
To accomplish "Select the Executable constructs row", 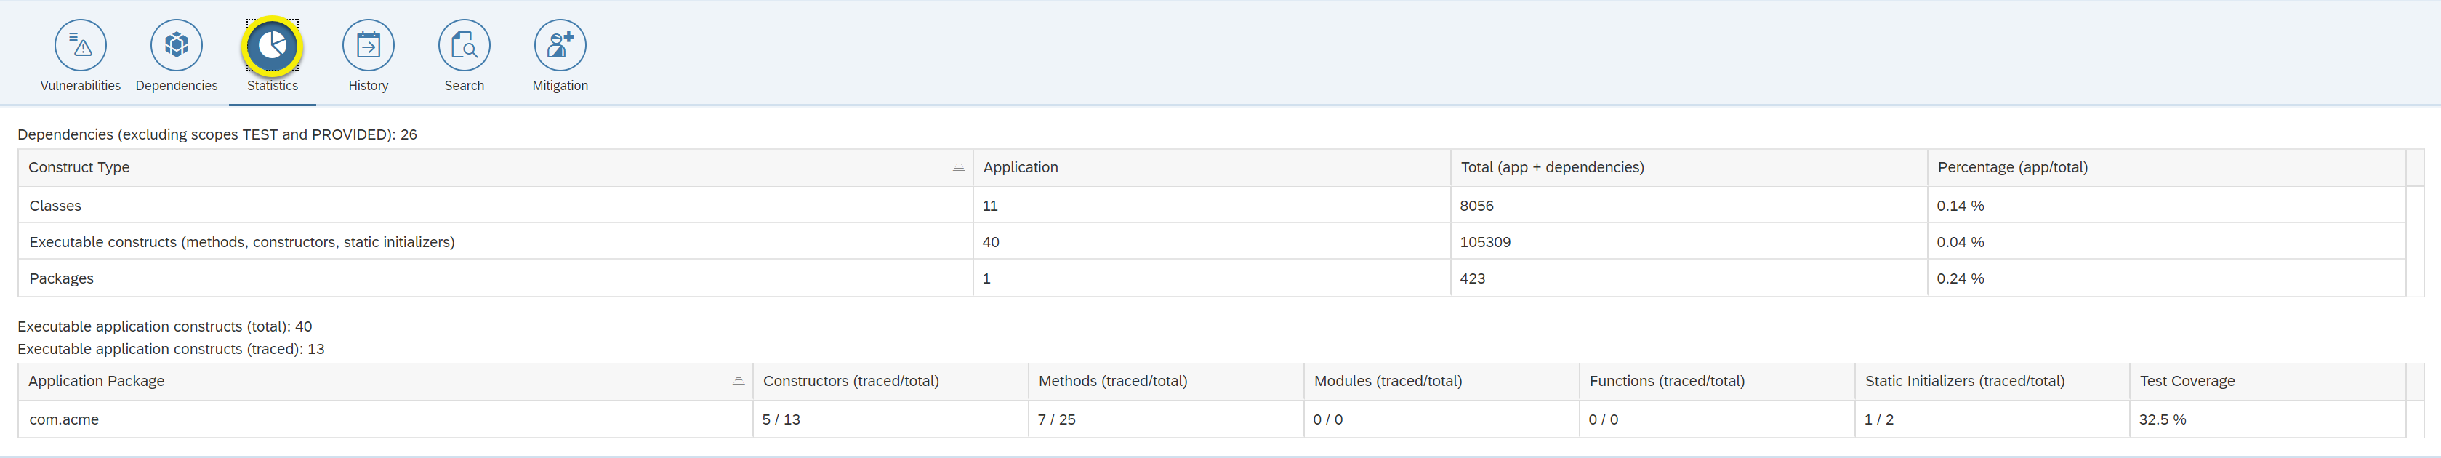I will 241,242.
